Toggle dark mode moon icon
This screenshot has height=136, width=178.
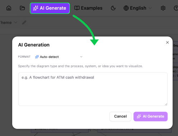(113, 8)
